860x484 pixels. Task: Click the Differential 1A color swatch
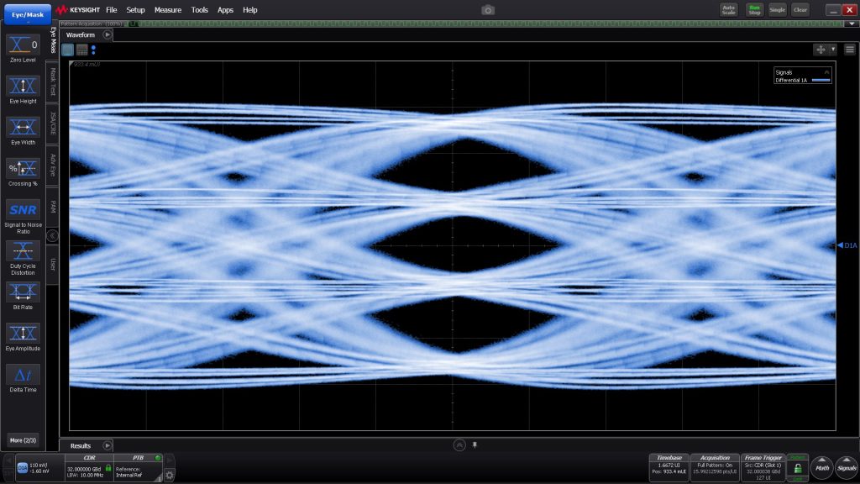(x=821, y=81)
